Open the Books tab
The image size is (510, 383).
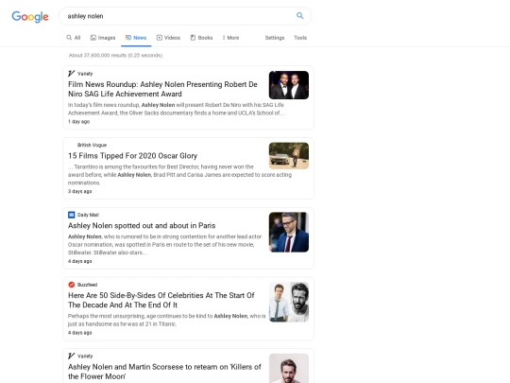pyautogui.click(x=201, y=38)
